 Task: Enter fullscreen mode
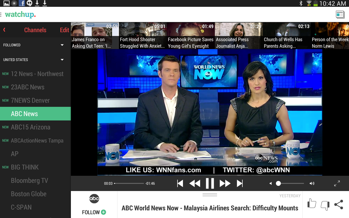[x=337, y=183]
